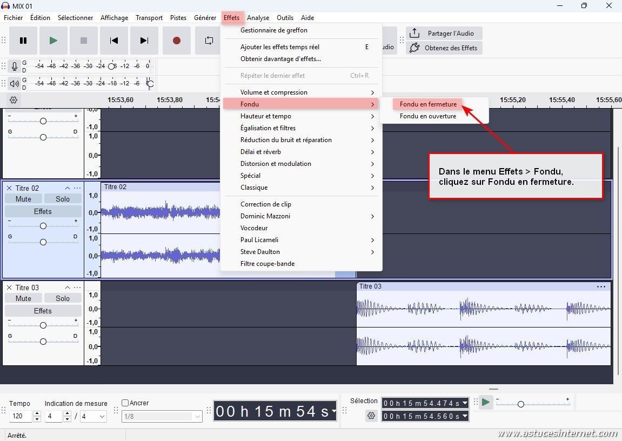
Task: Click the Partager l'Audio button
Action: [444, 34]
